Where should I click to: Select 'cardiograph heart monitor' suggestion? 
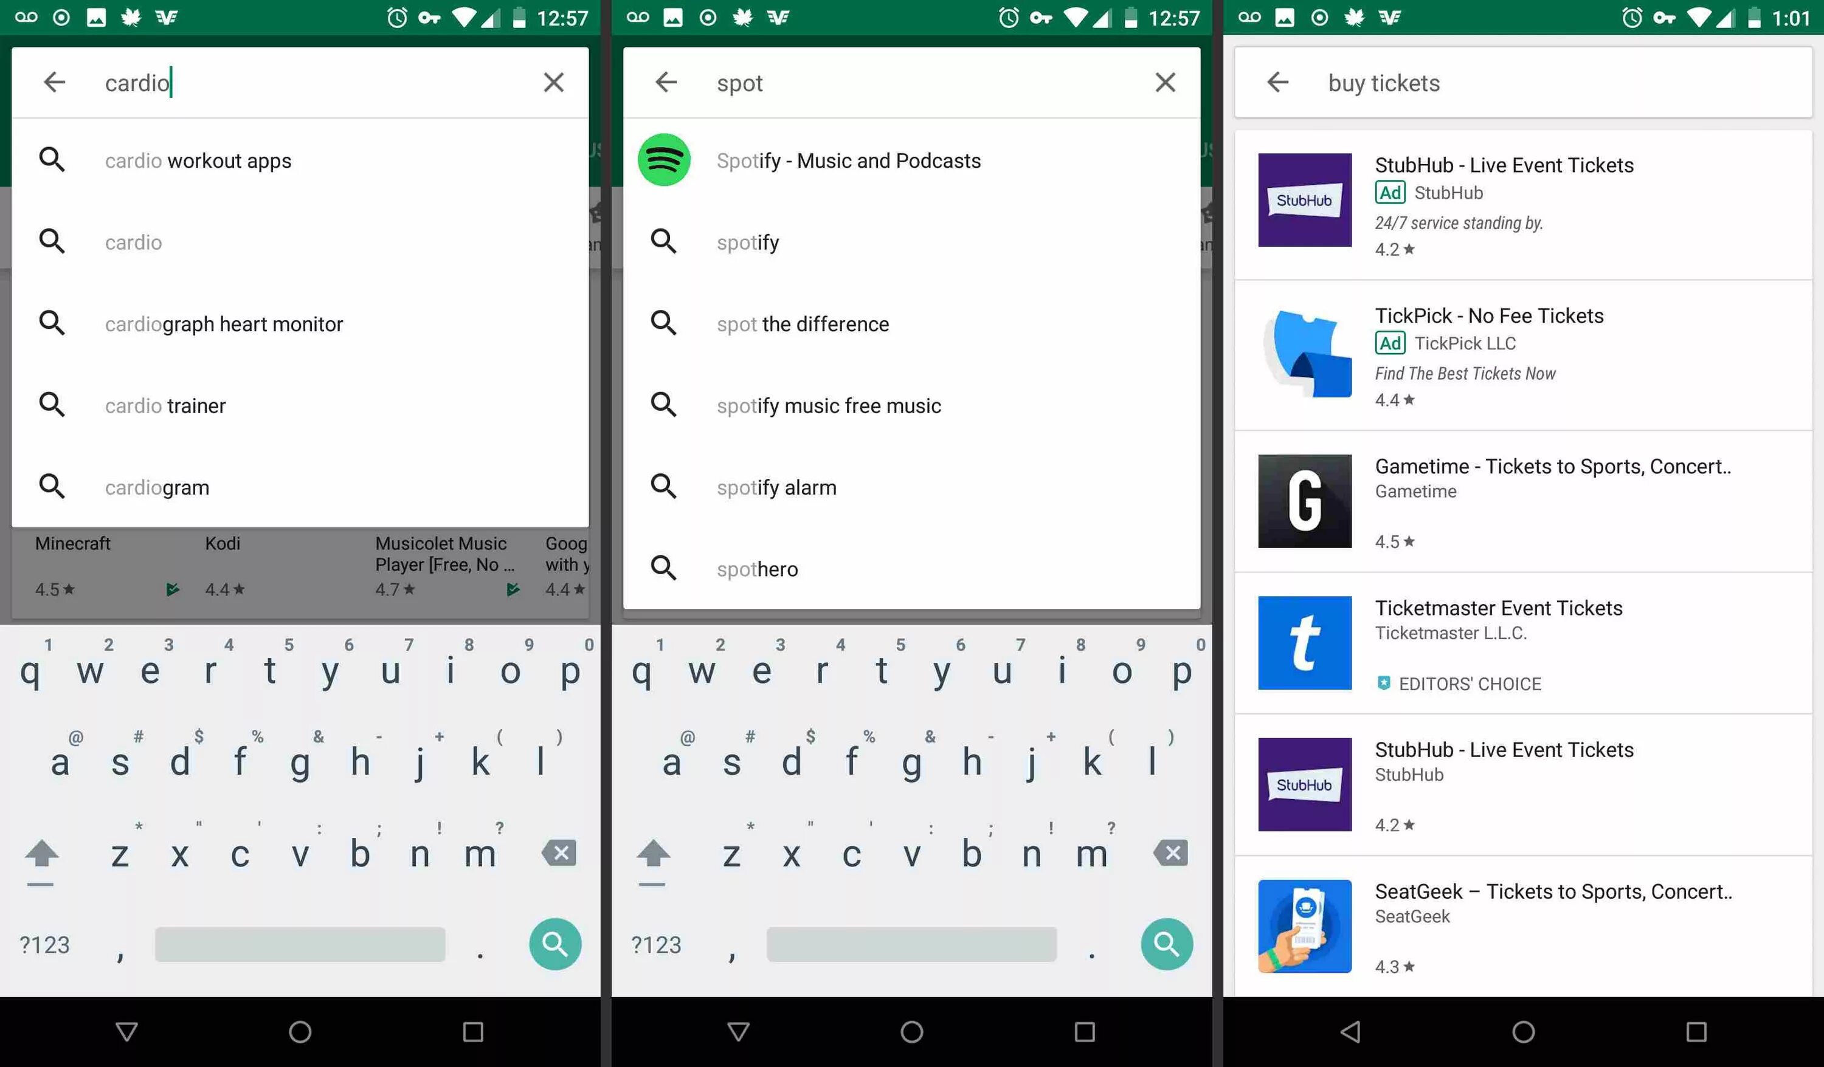(x=224, y=324)
